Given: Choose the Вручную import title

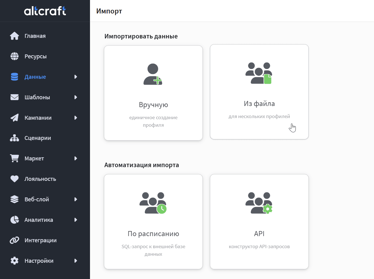Looking at the screenshot, I should pos(153,105).
